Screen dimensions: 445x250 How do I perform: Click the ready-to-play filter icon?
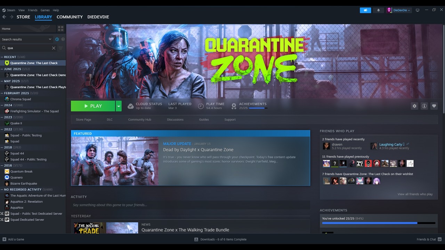click(x=63, y=39)
